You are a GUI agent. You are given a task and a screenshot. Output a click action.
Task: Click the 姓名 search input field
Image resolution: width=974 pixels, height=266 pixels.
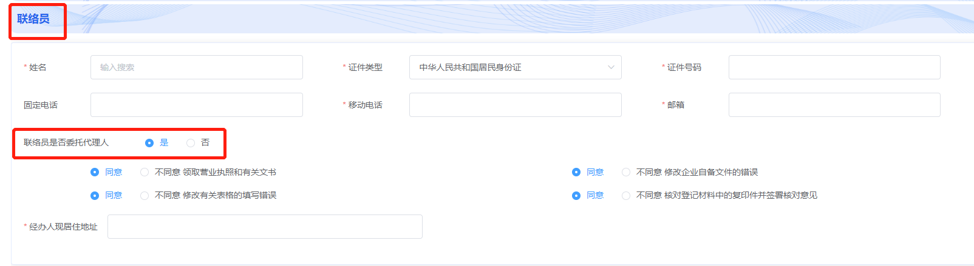click(197, 67)
